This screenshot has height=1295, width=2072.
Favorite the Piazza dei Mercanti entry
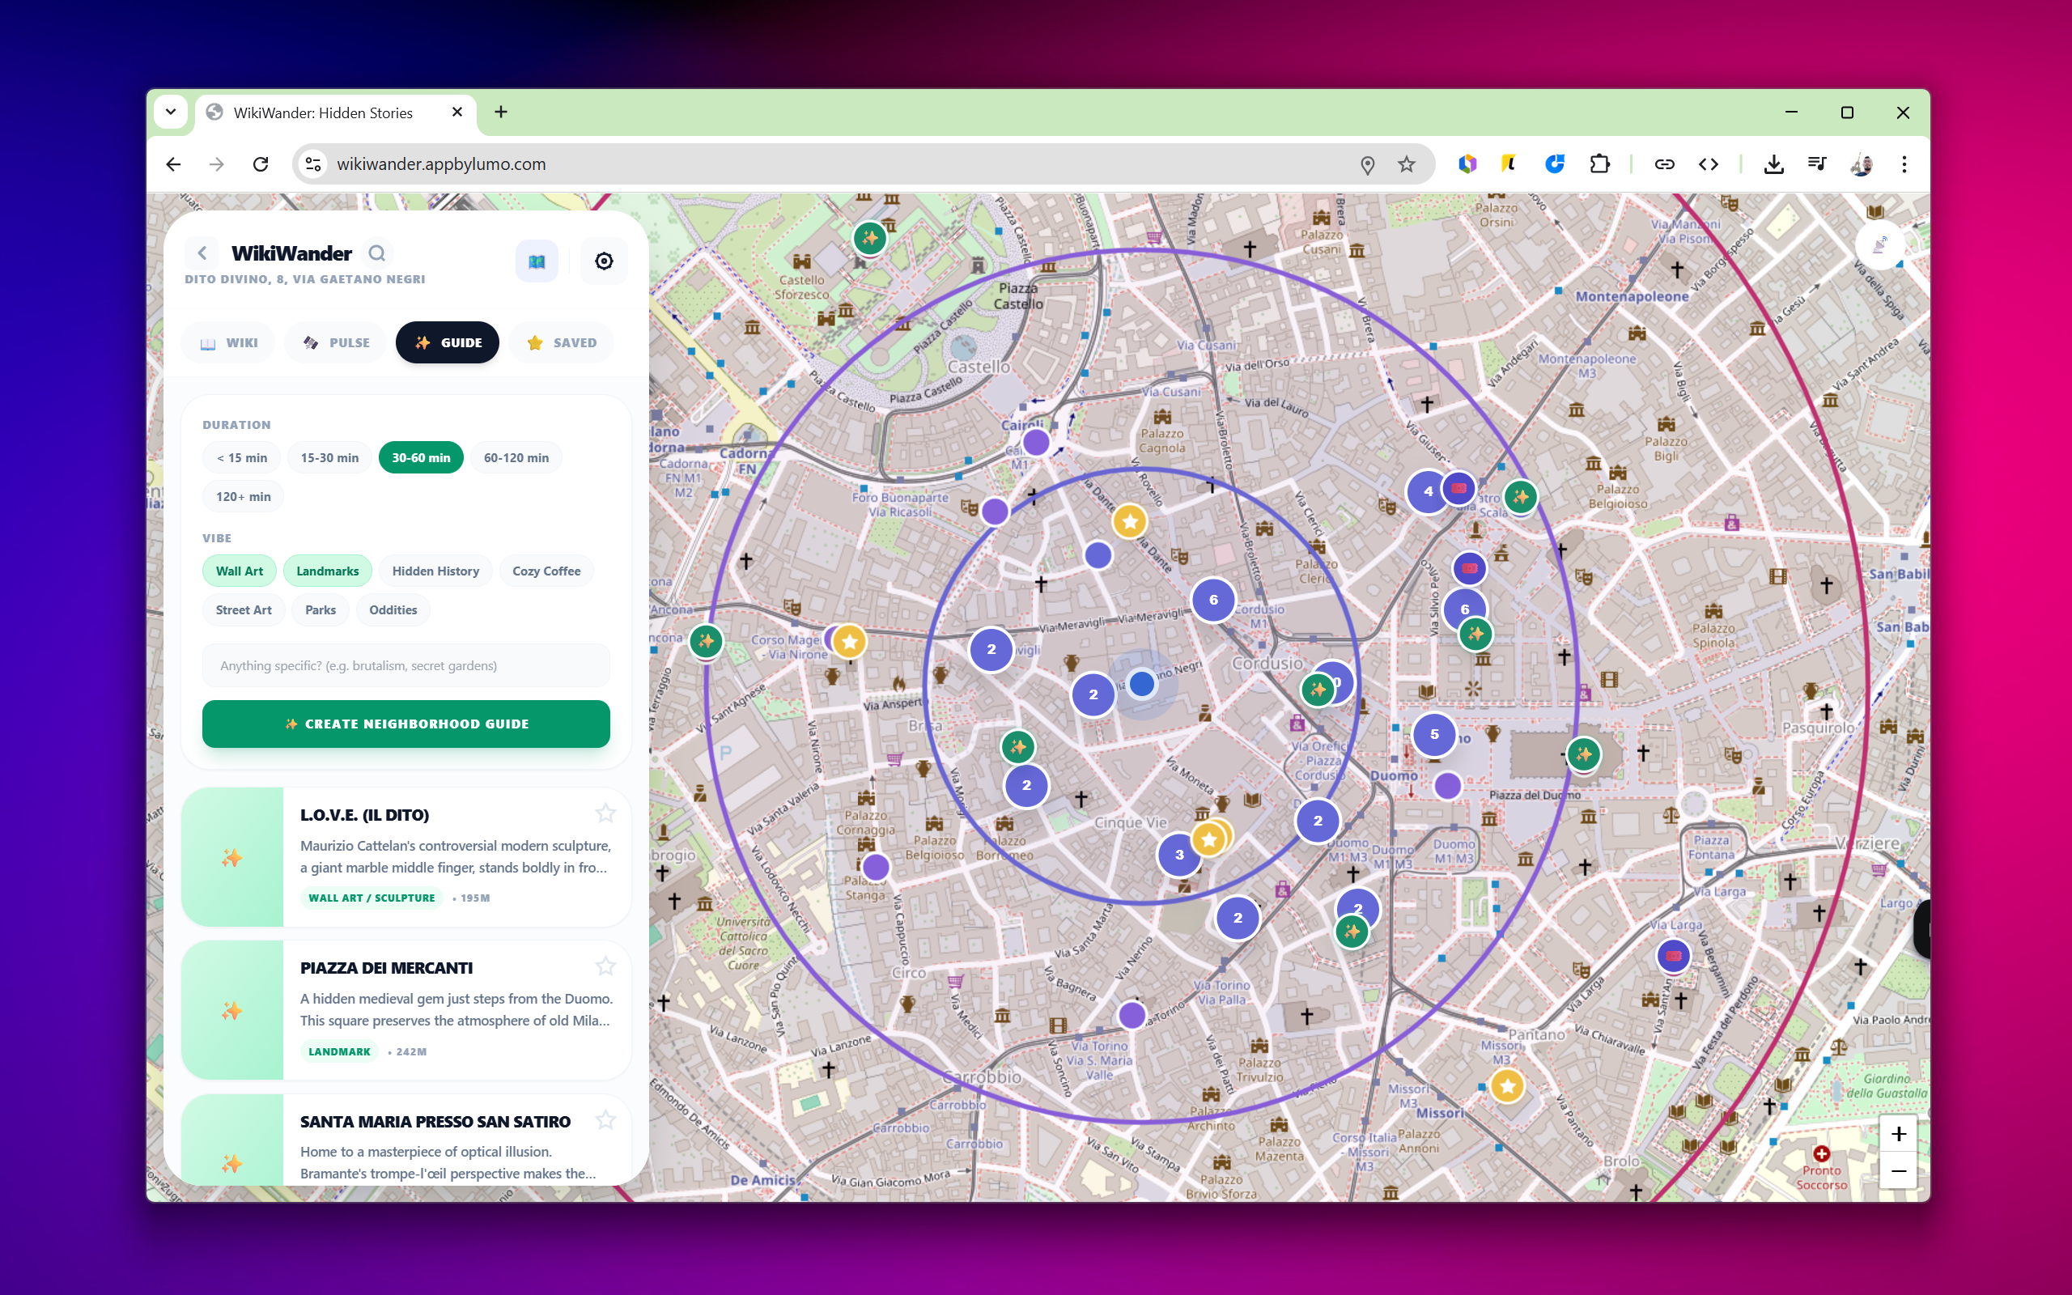(605, 966)
